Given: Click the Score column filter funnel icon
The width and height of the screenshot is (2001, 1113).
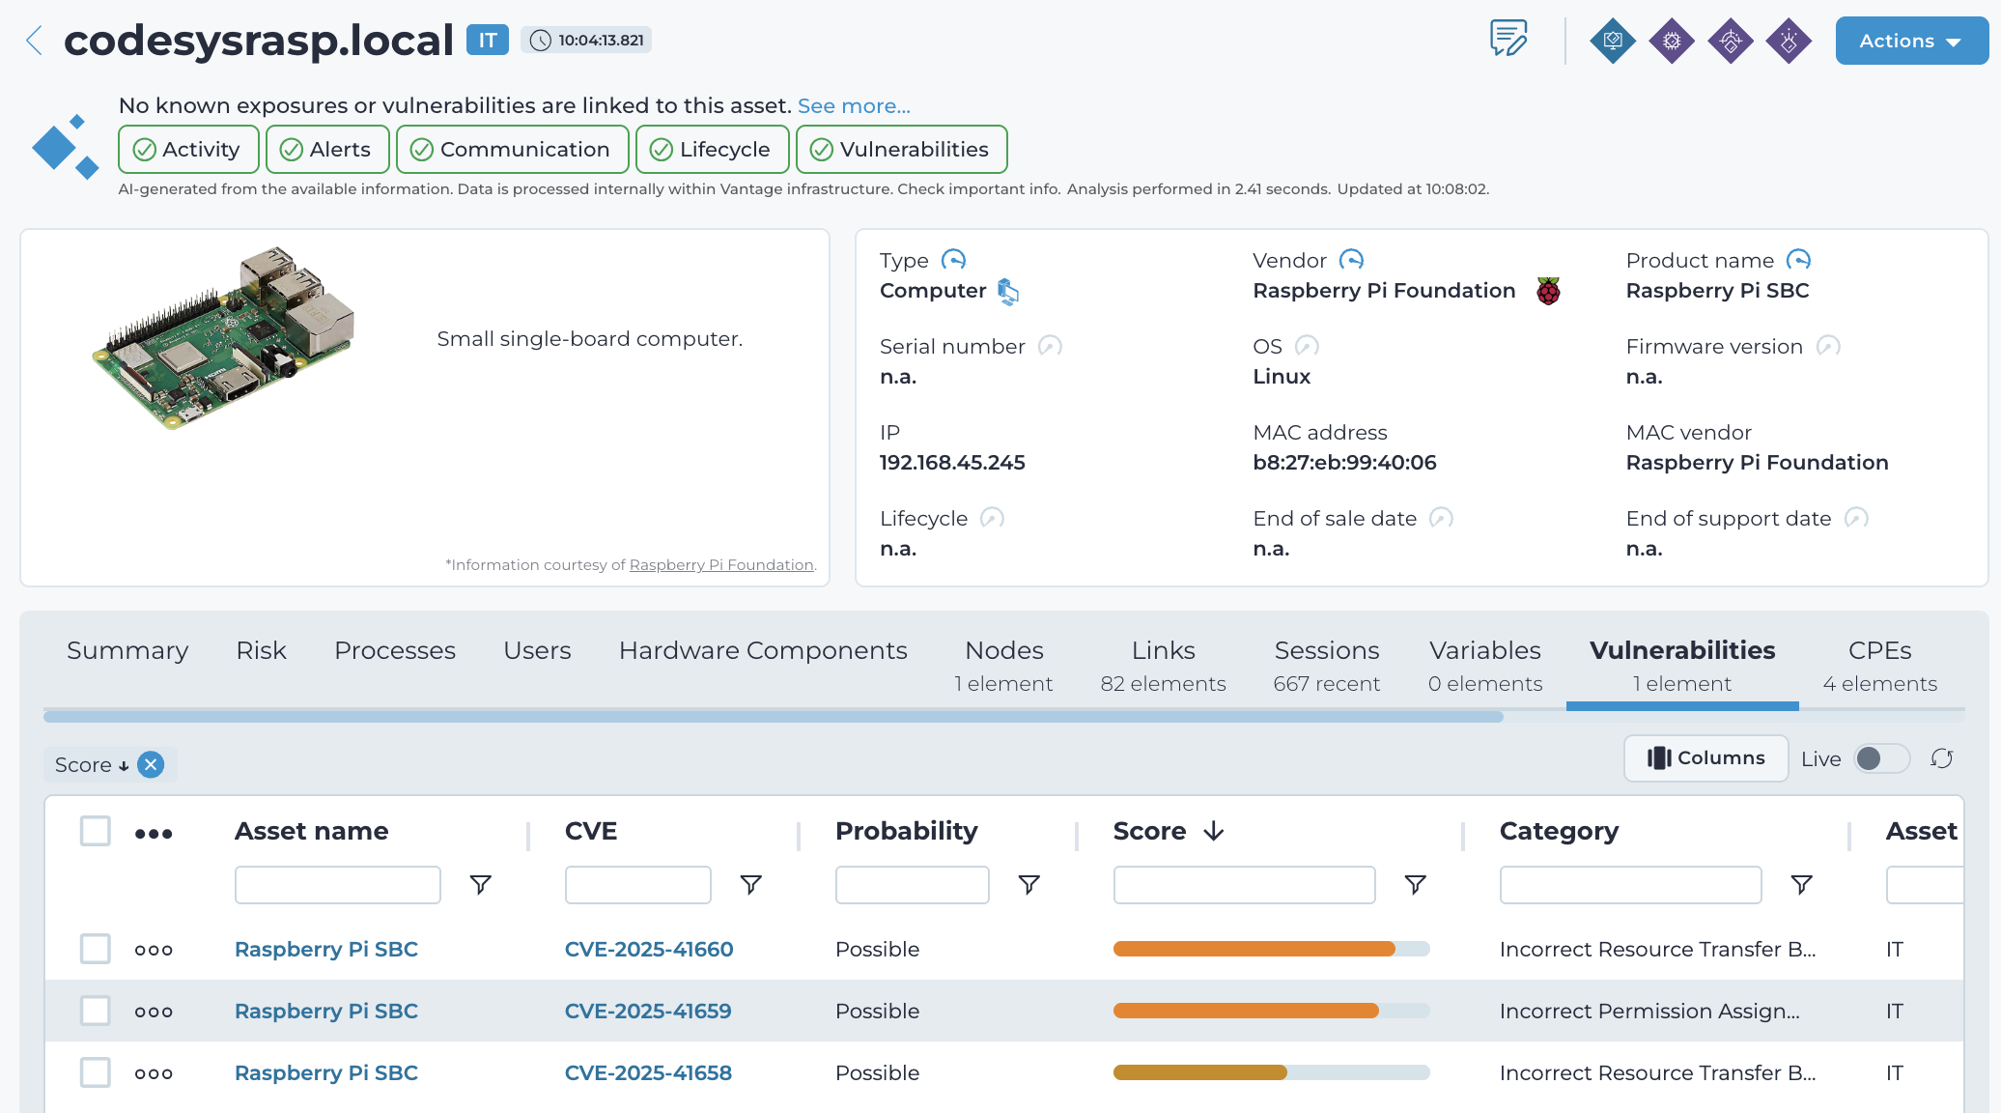Looking at the screenshot, I should 1415,884.
